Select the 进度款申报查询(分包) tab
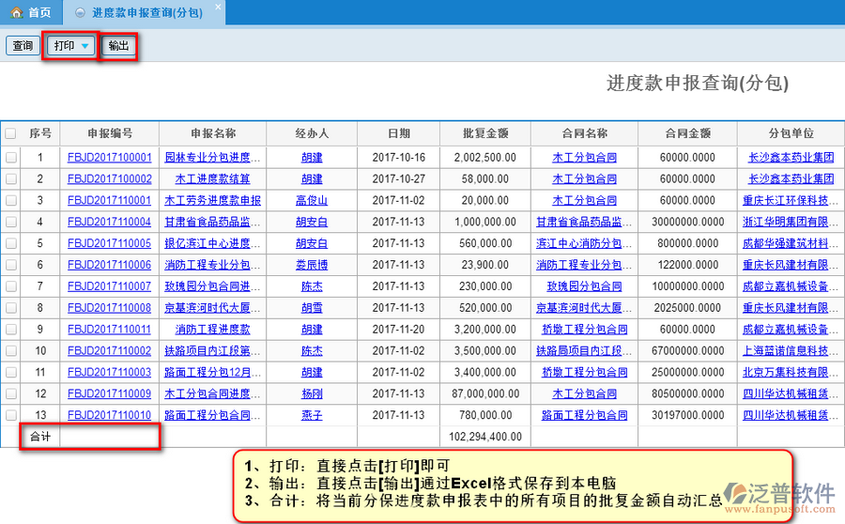Screen dimensions: 845x524 point(146,12)
